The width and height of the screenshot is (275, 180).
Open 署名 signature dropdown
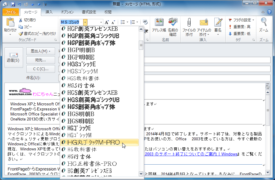point(218,27)
